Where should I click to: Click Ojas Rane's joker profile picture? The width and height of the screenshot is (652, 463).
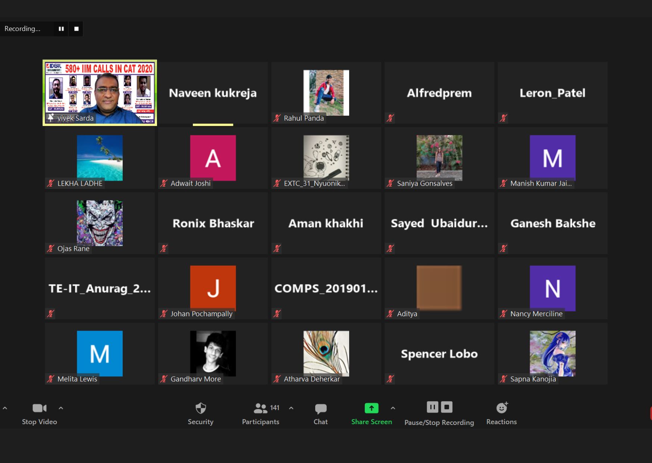click(100, 223)
